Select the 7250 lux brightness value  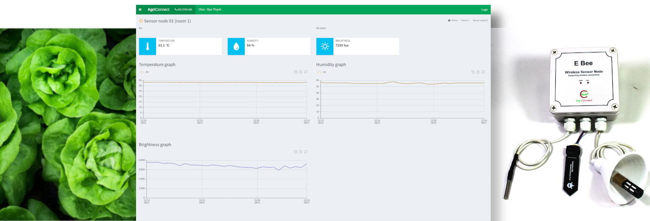[x=342, y=45]
